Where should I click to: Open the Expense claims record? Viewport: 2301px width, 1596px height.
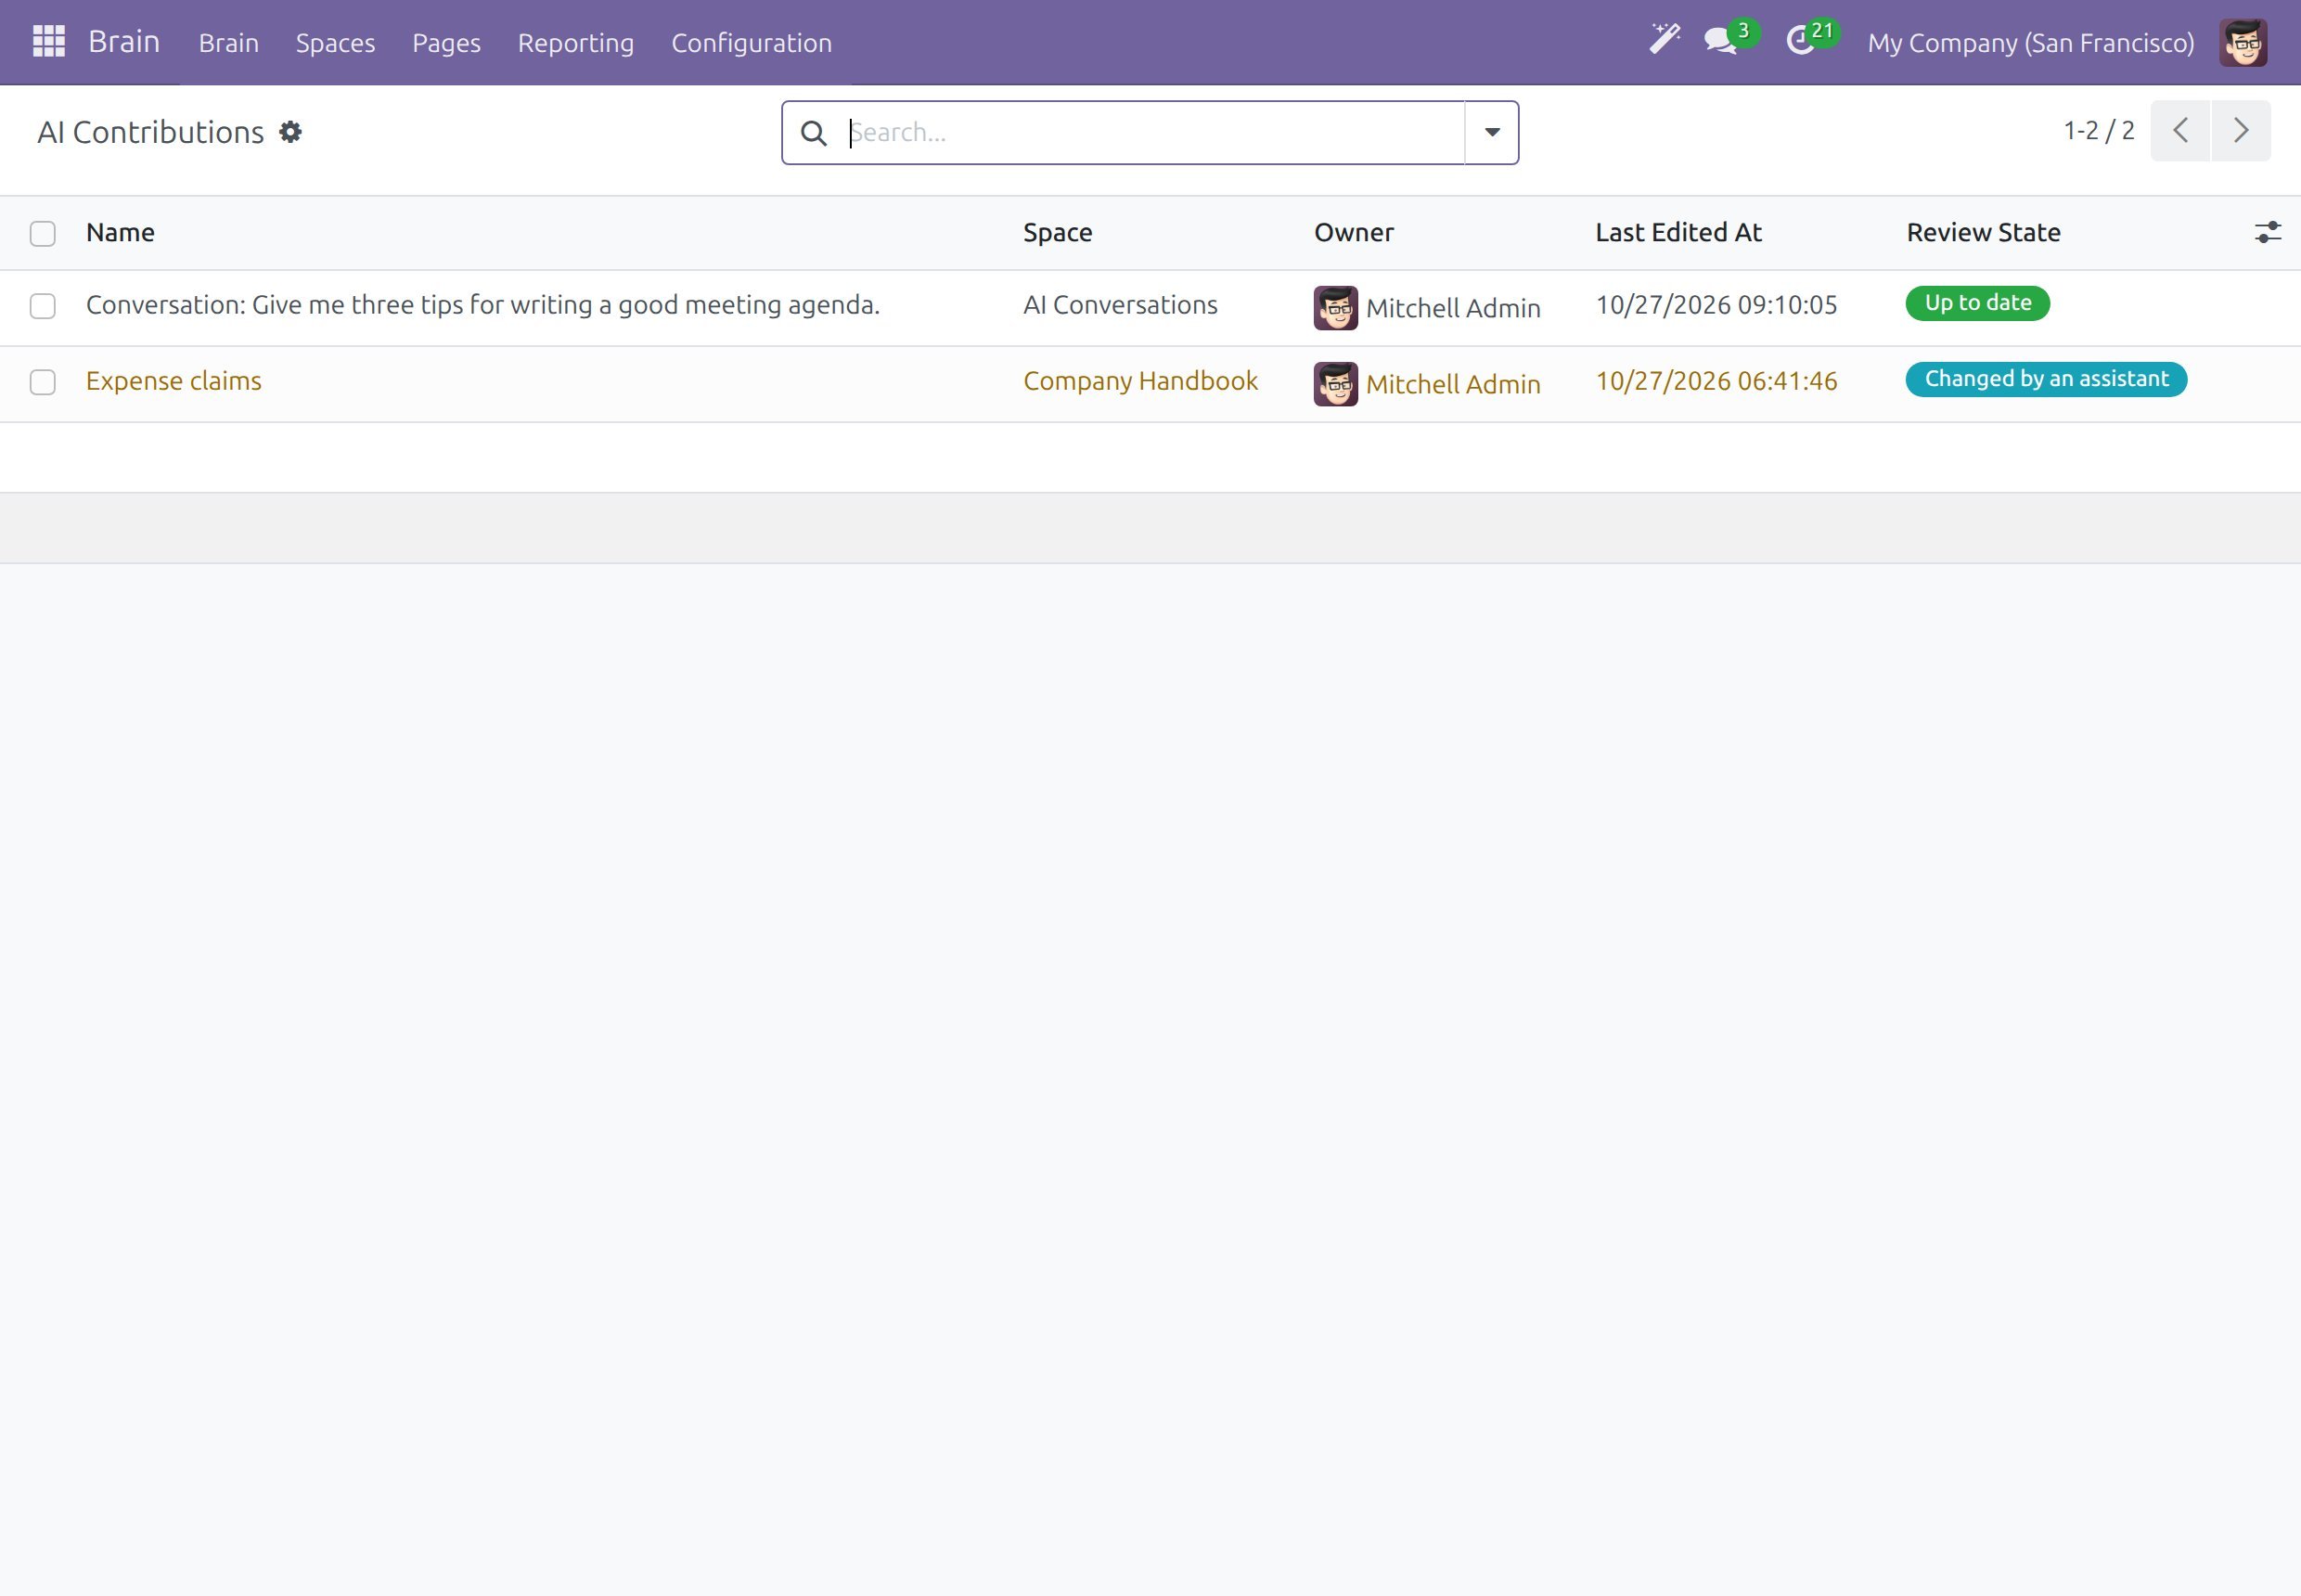pos(174,381)
